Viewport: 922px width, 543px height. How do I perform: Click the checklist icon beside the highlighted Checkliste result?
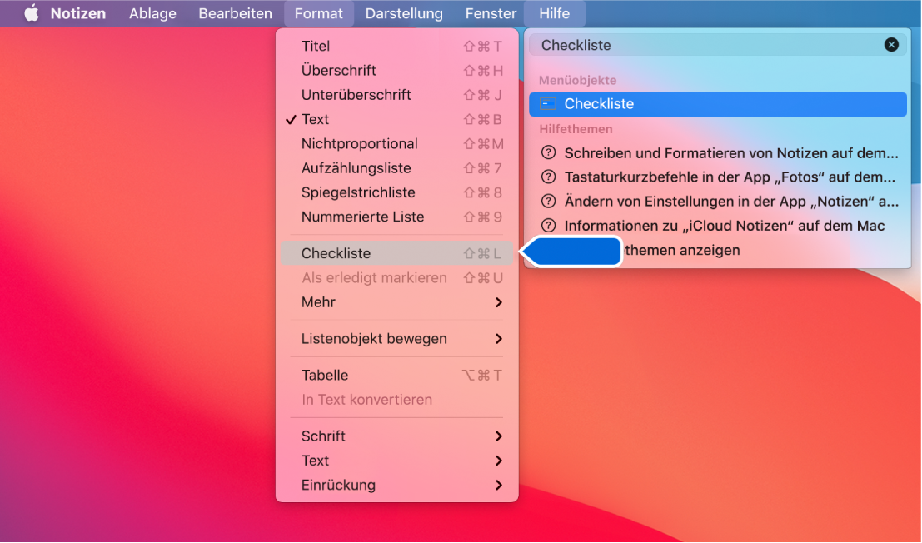tap(546, 104)
